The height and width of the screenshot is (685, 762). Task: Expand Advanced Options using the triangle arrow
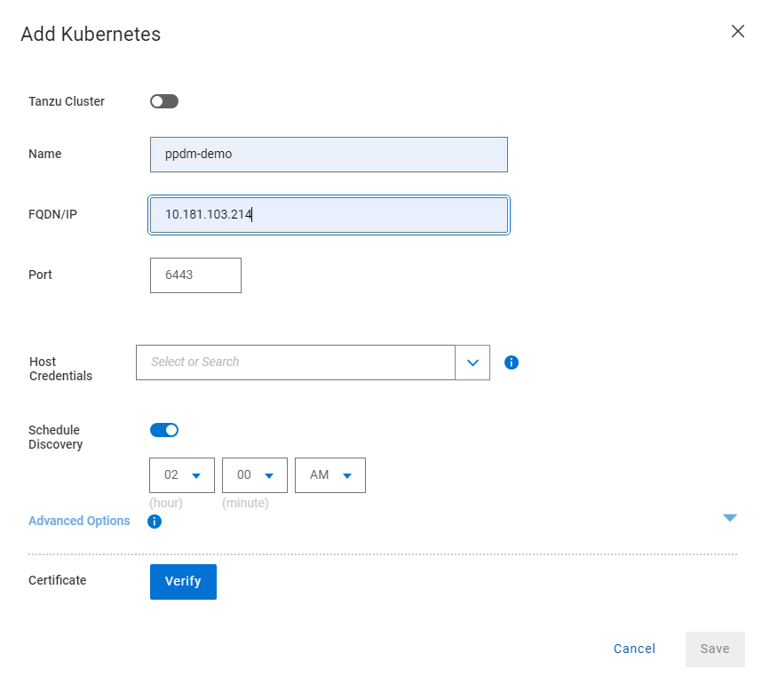point(730,518)
